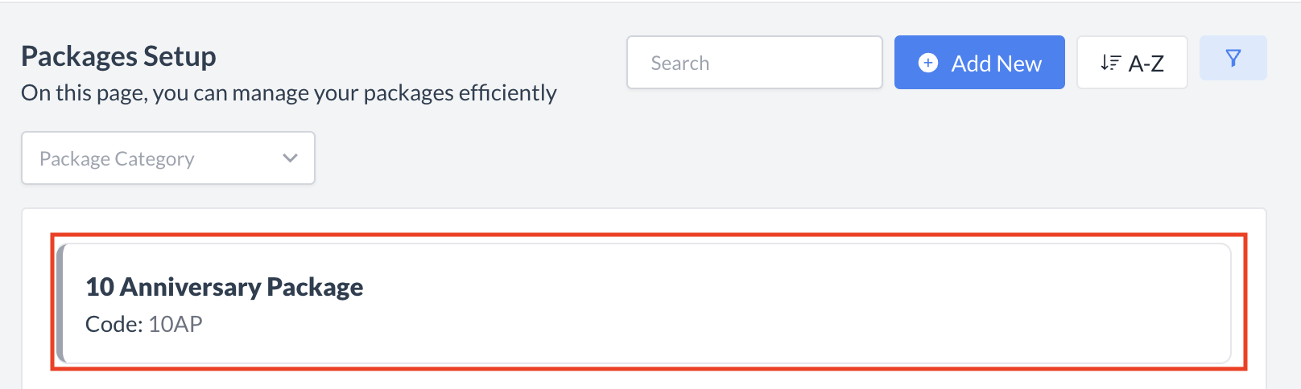Click the Packages Setup heading
The image size is (1301, 389).
coord(118,56)
